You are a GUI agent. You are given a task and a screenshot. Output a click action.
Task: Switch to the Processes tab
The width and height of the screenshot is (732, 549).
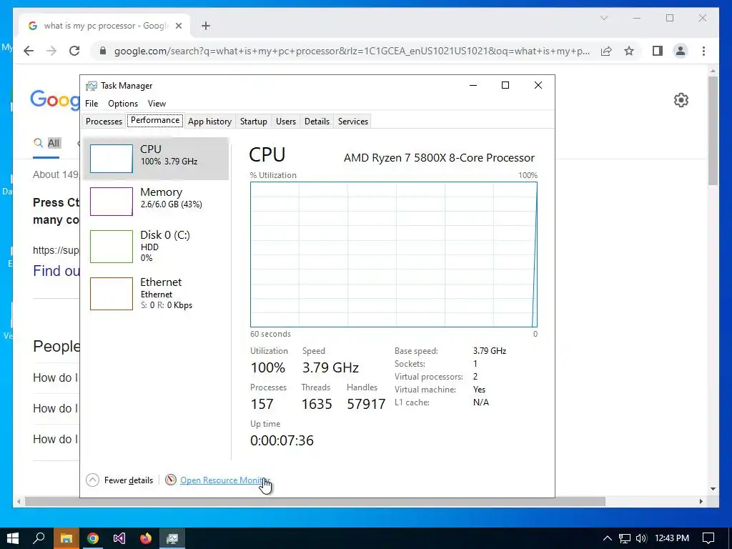[x=104, y=122]
